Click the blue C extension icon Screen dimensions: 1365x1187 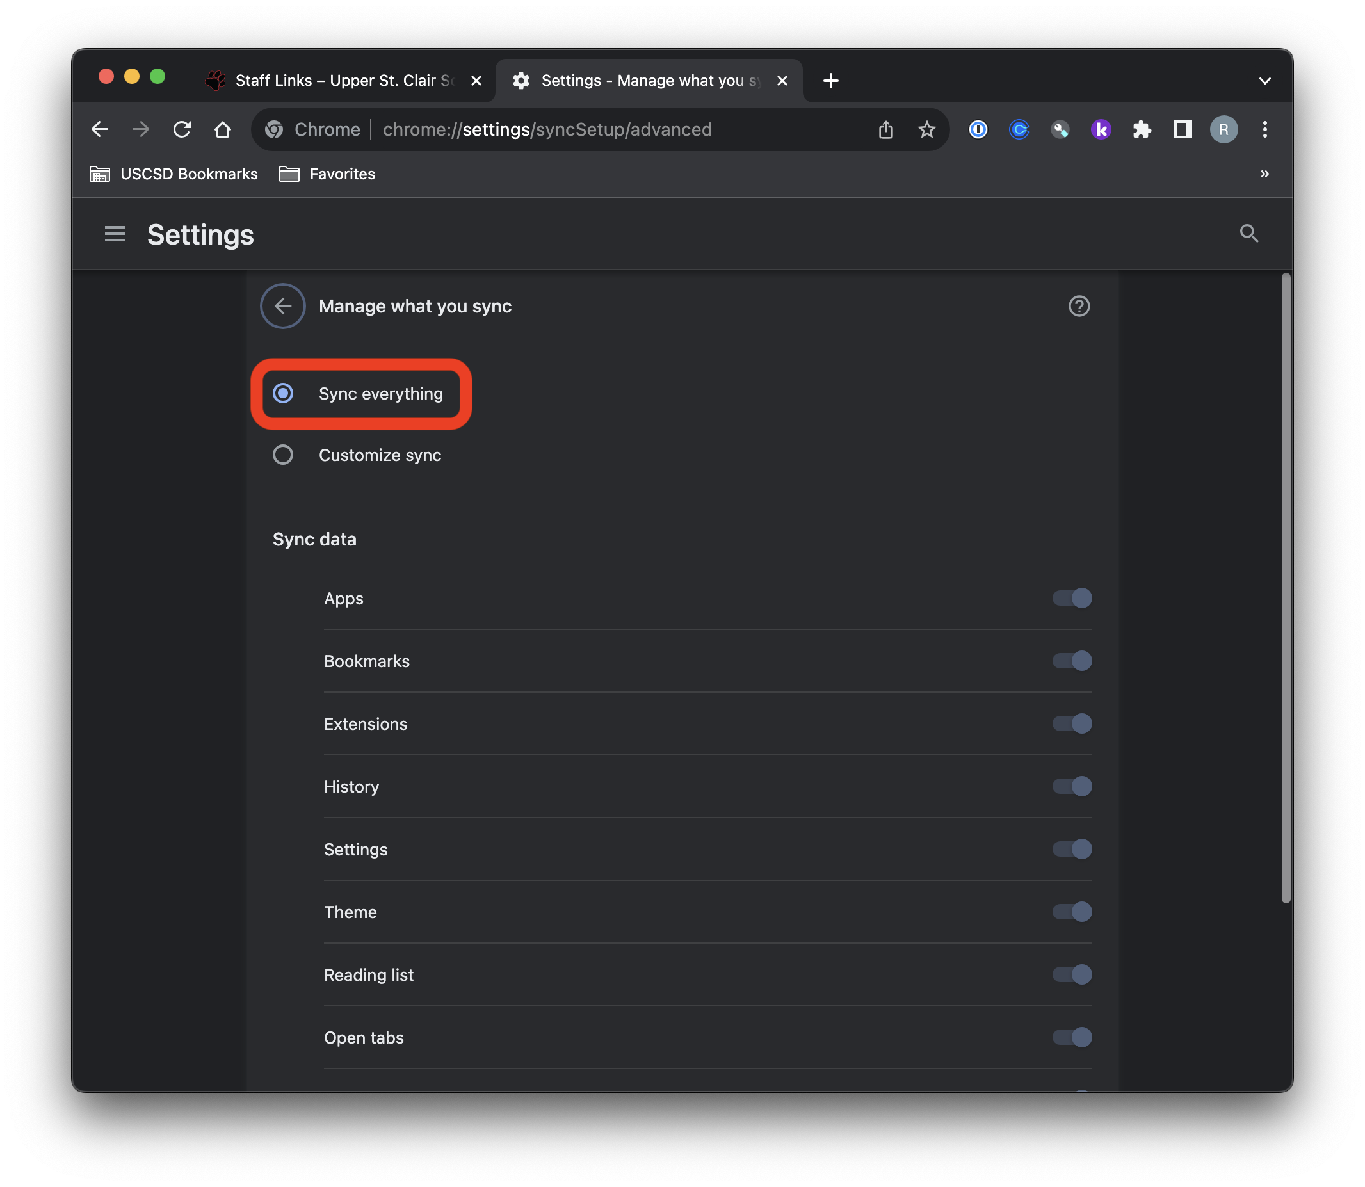coord(1019,129)
